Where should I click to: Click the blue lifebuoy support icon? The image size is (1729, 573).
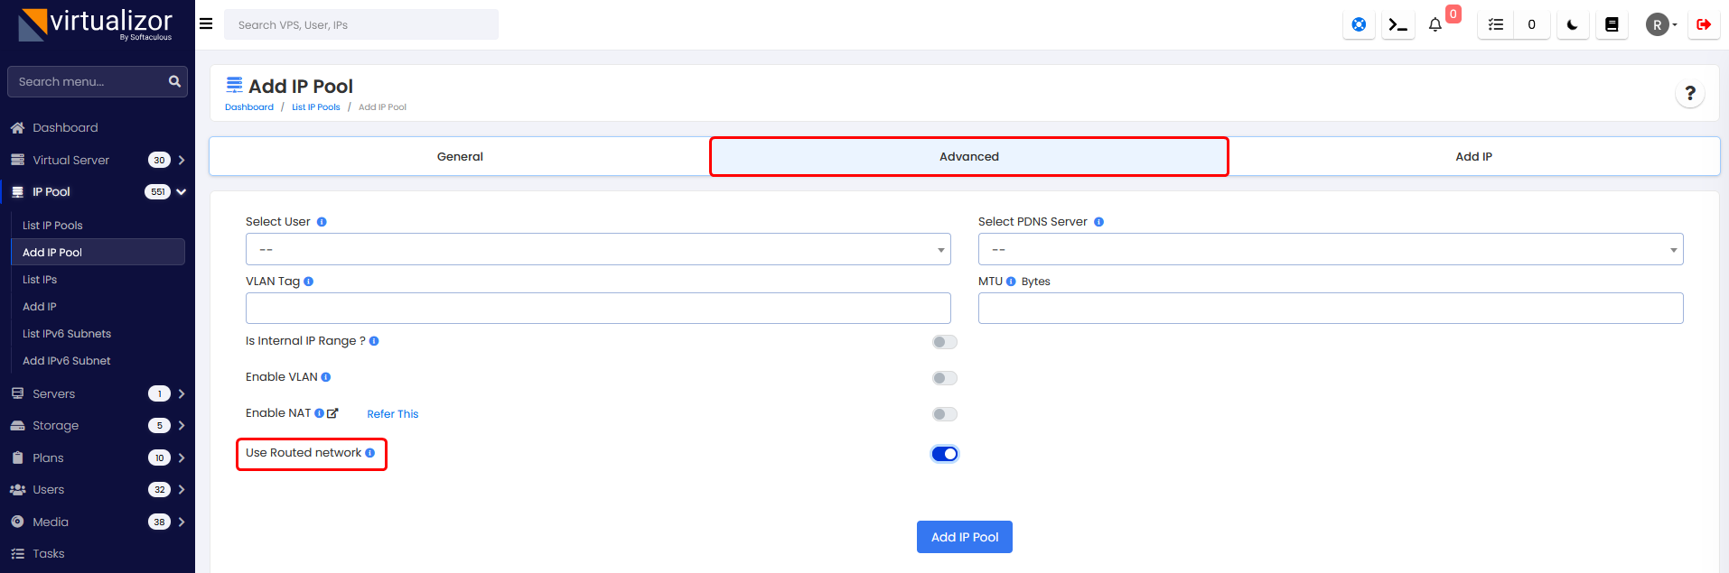pos(1359,25)
